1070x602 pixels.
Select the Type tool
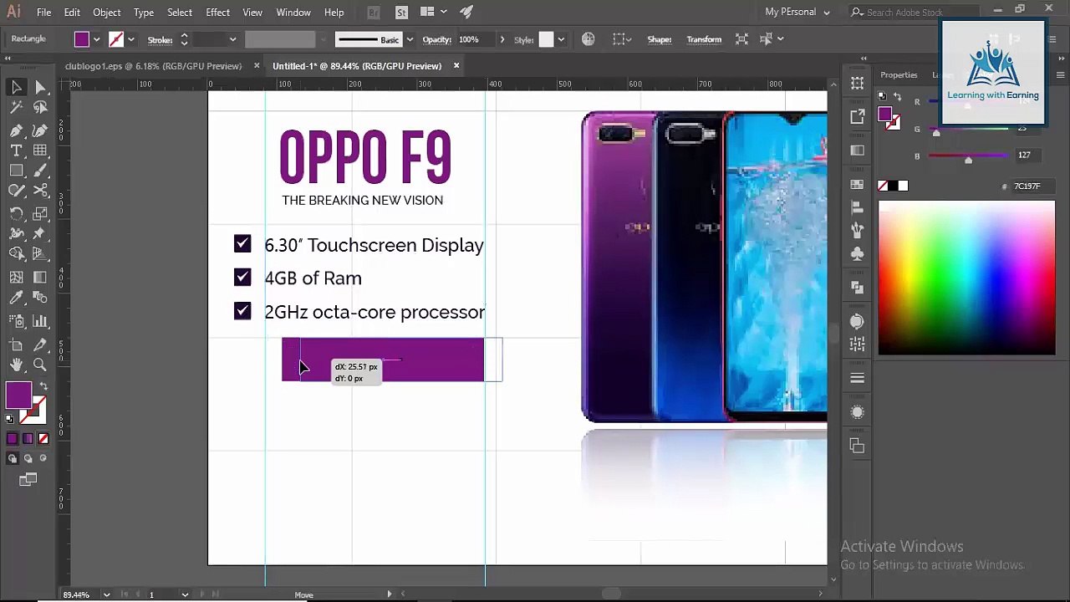pyautogui.click(x=16, y=150)
